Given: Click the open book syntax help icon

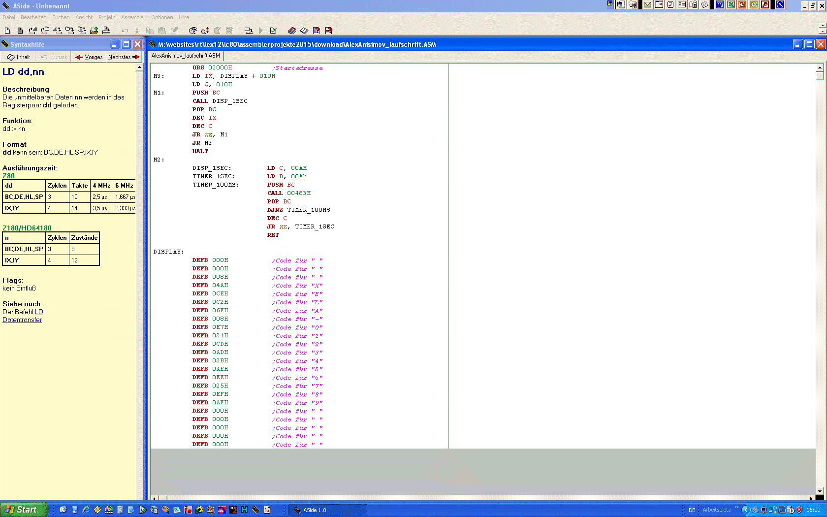Looking at the screenshot, I should tap(304, 31).
